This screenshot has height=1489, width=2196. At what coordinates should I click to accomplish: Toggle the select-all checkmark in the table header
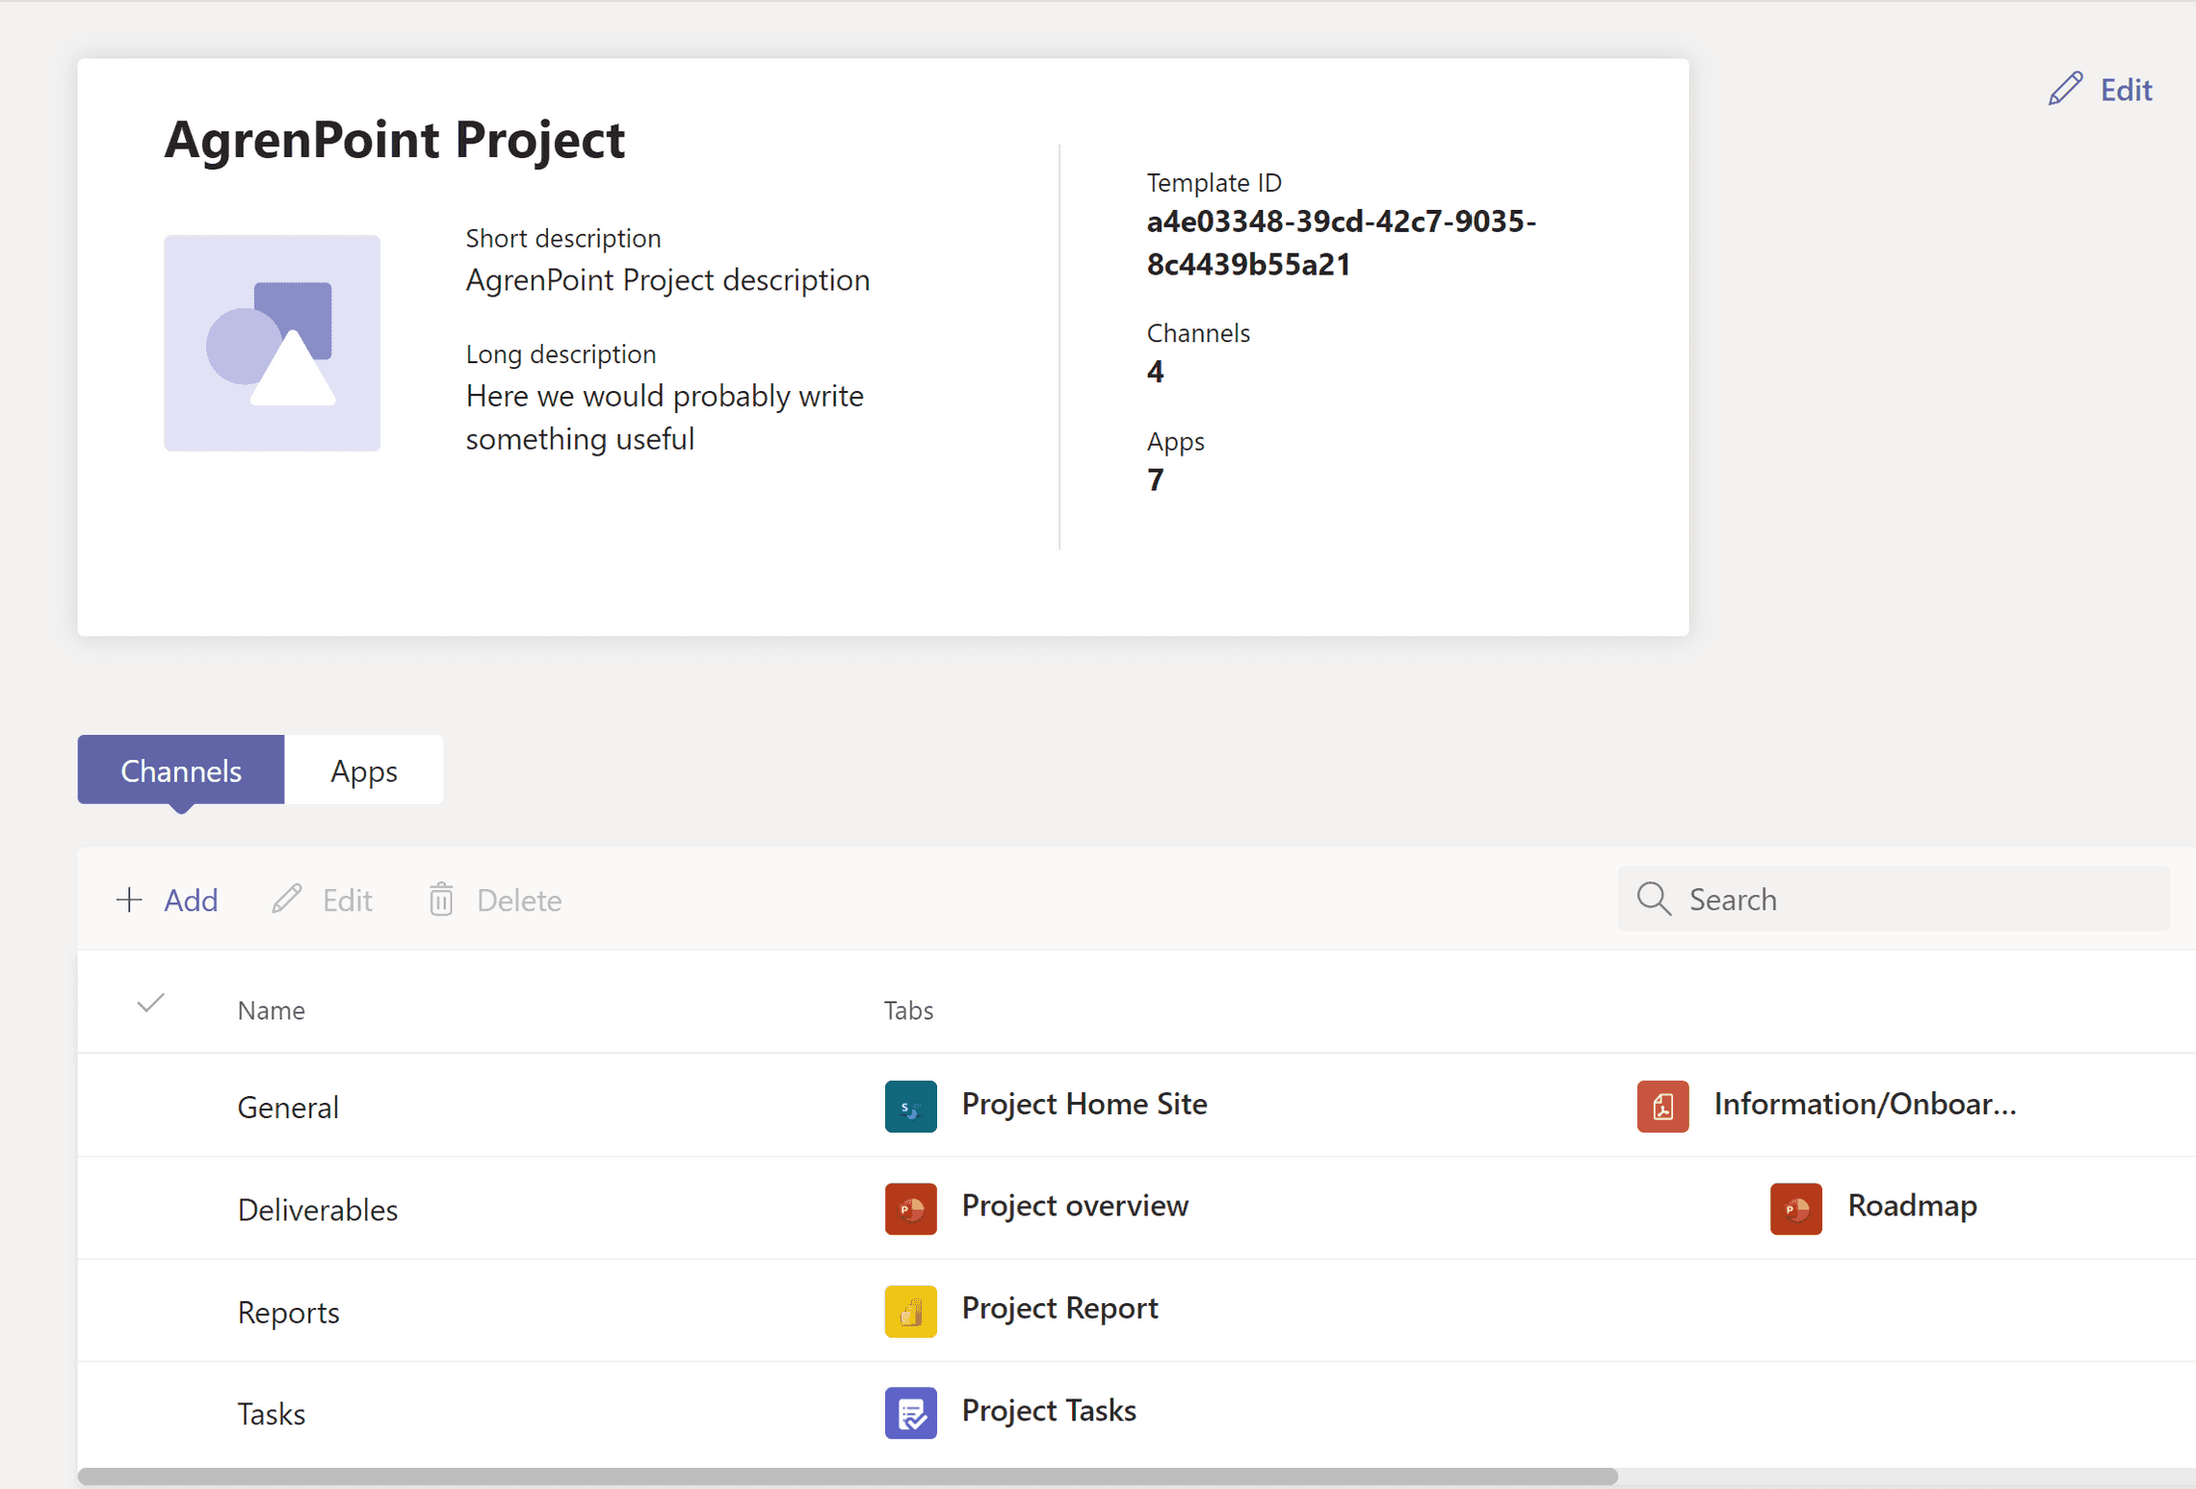(x=150, y=1005)
